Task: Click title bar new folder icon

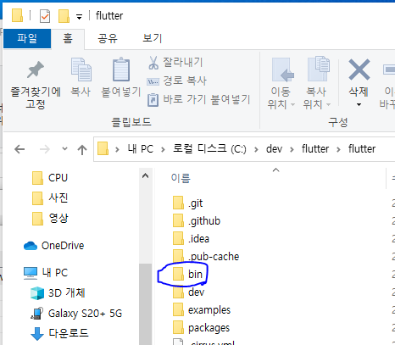Action: click(x=64, y=16)
